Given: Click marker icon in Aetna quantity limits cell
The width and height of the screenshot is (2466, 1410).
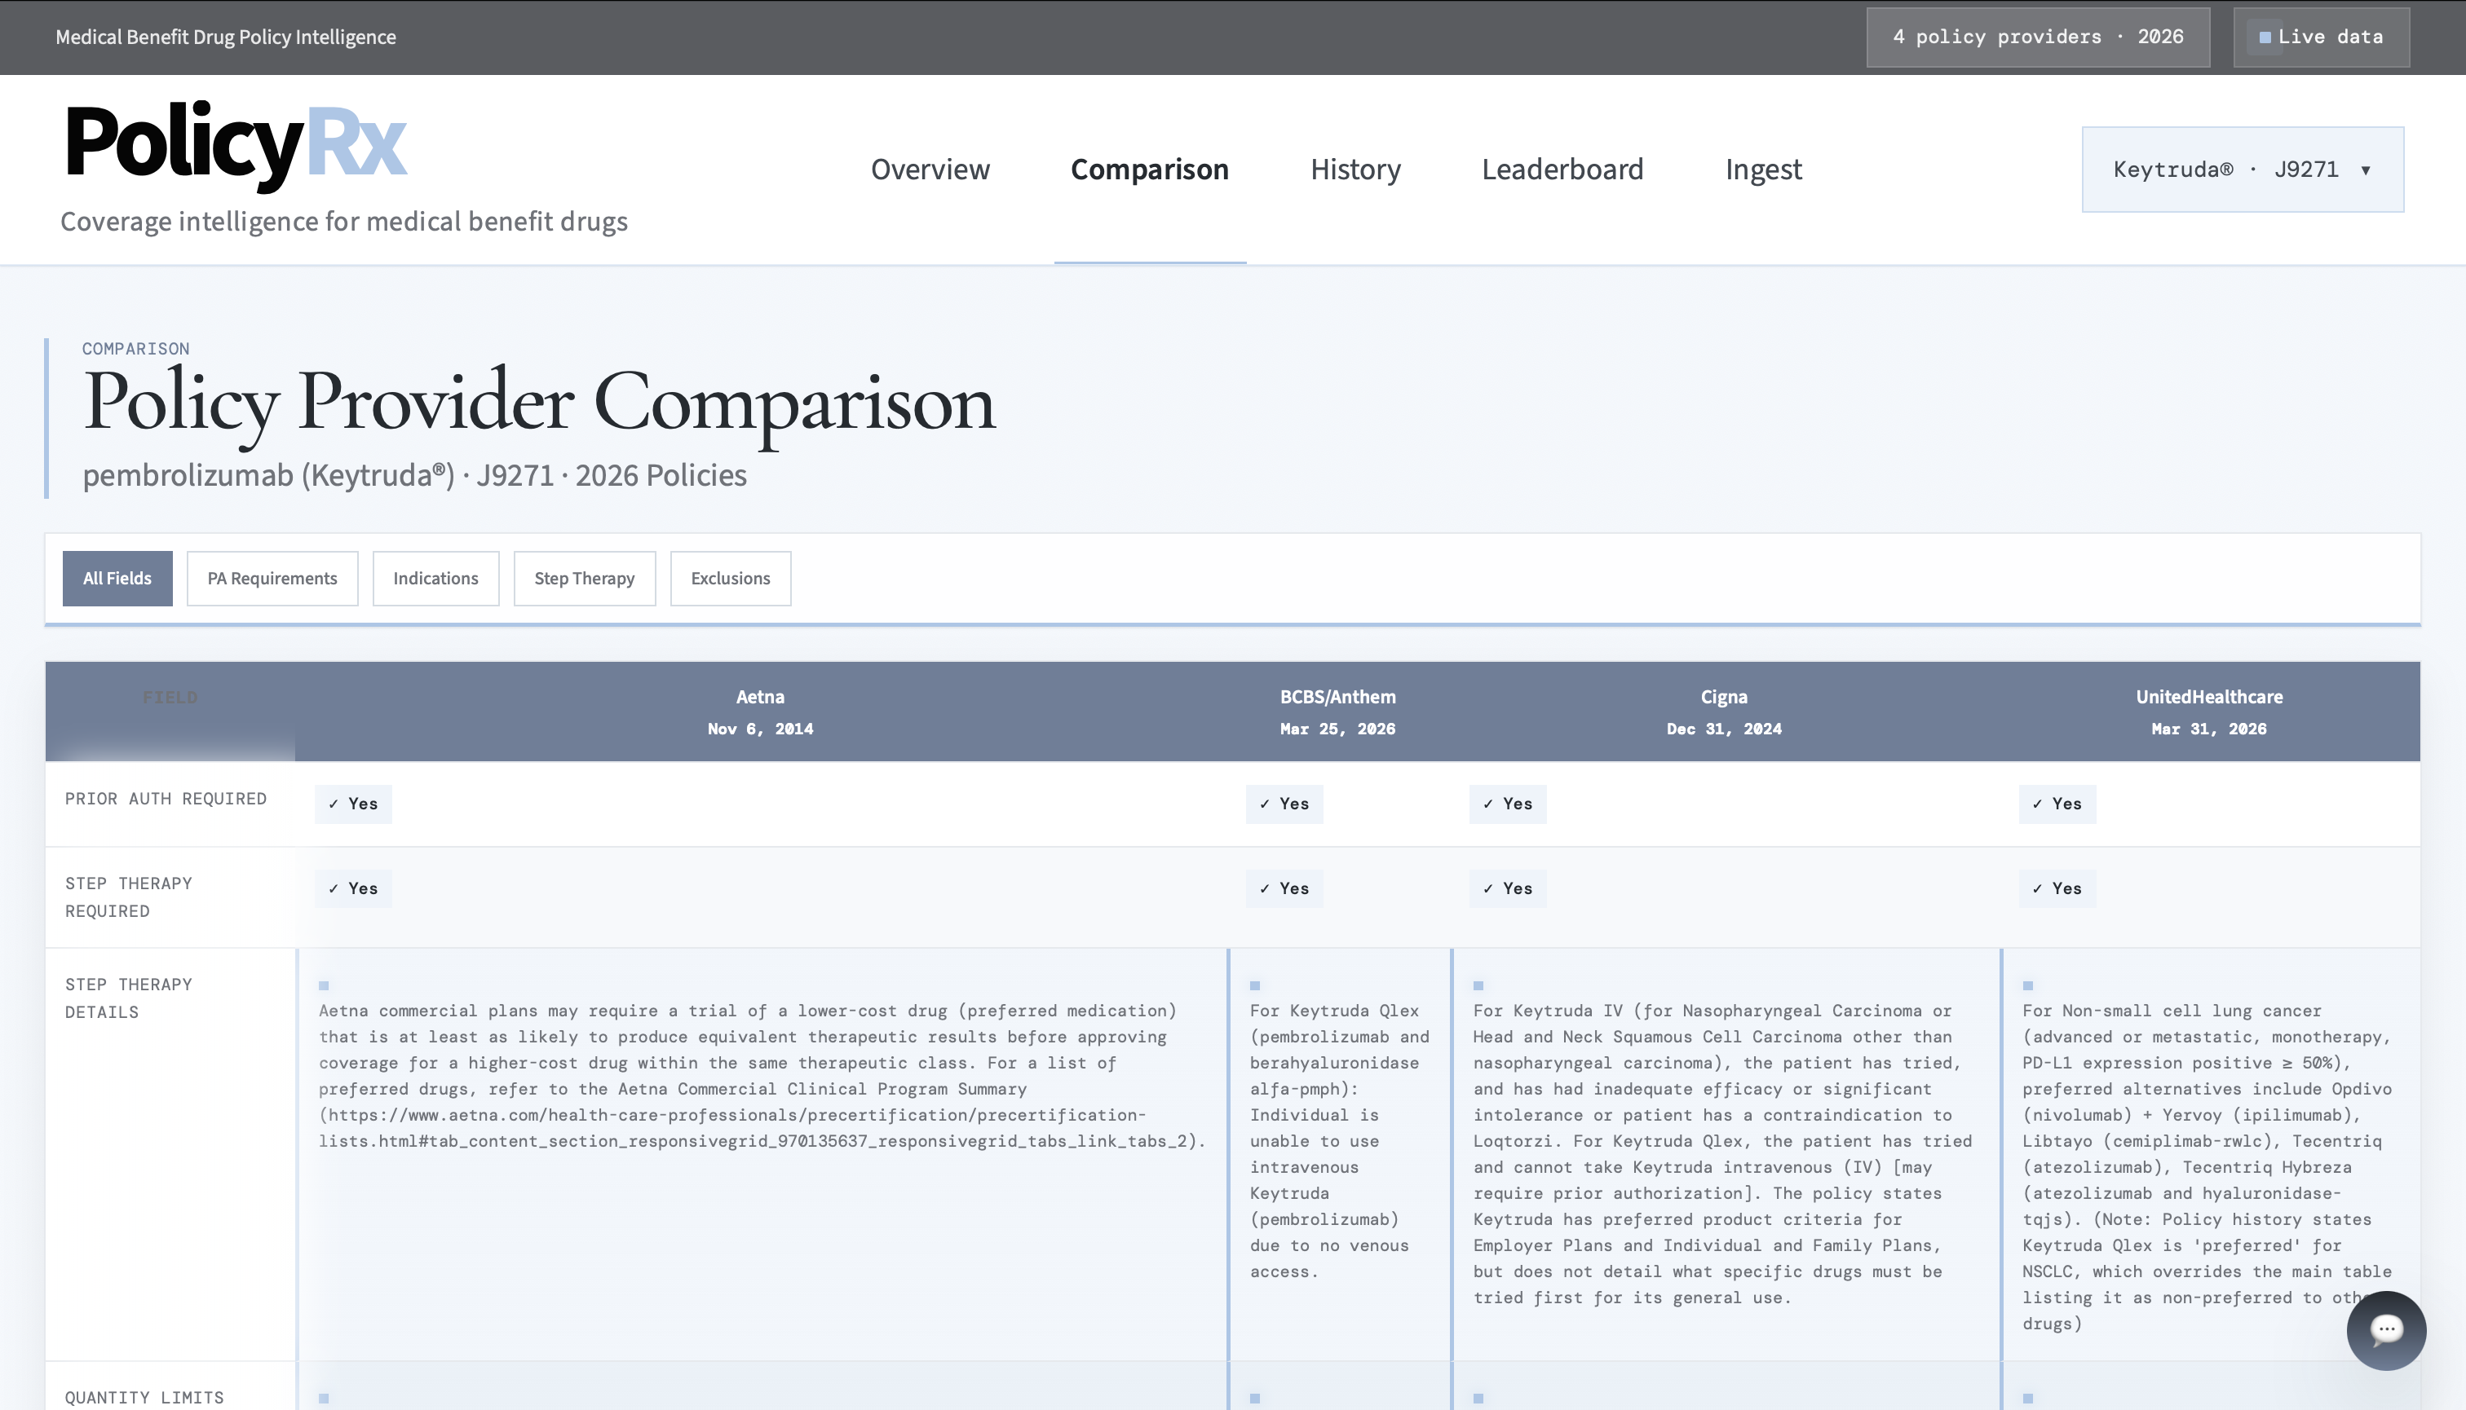Looking at the screenshot, I should pos(324,1399).
